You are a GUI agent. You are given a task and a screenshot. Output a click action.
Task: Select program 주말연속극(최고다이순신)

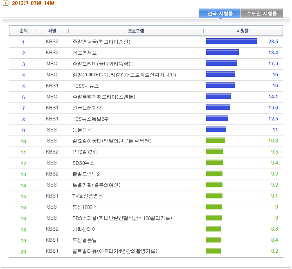point(101,42)
